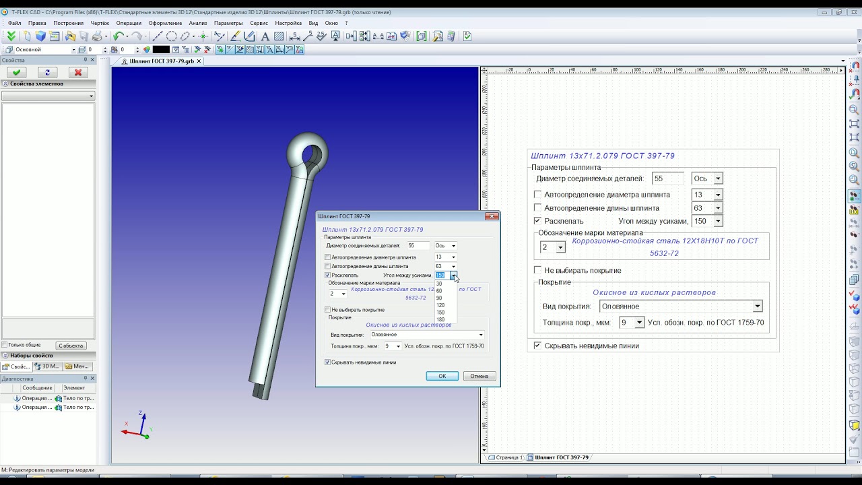Open coating thickness dropdown showing 9 in dialog
Image resolution: width=862 pixels, height=485 pixels.
coord(399,346)
